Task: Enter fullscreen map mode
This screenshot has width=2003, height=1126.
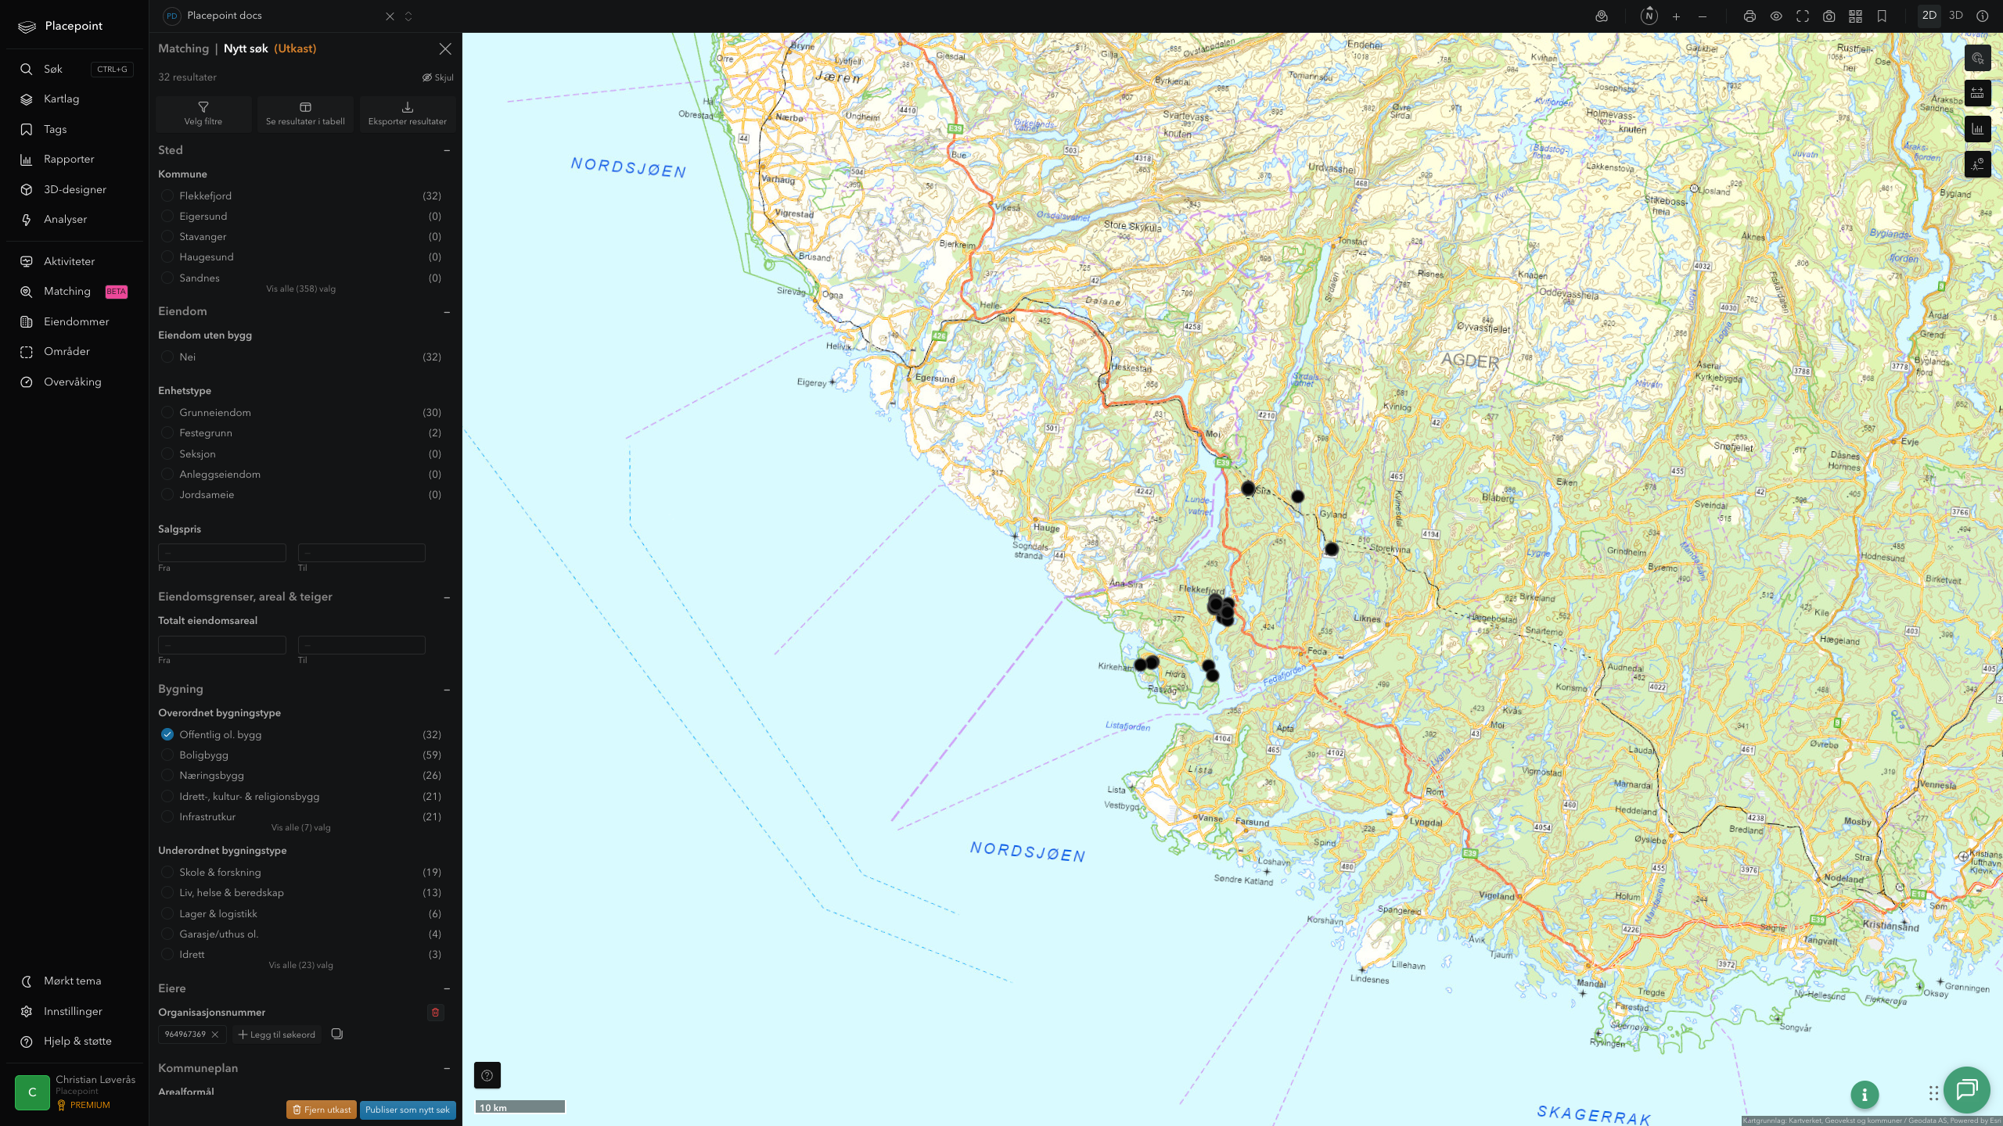Action: point(1803,16)
